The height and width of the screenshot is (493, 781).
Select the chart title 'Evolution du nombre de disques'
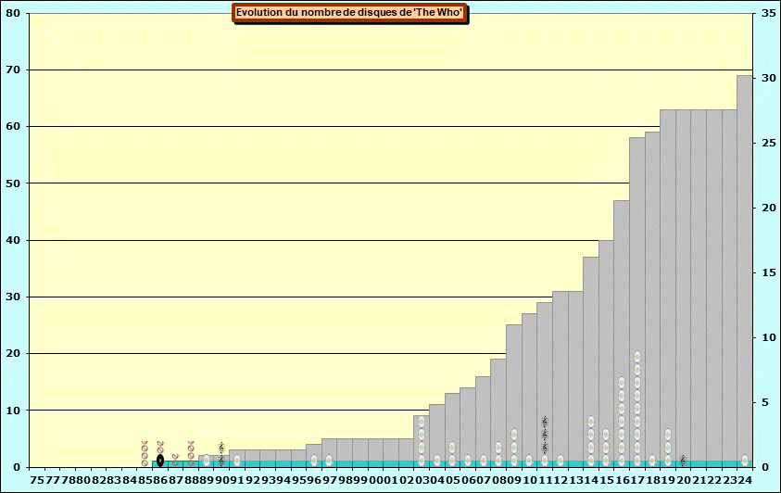click(350, 13)
